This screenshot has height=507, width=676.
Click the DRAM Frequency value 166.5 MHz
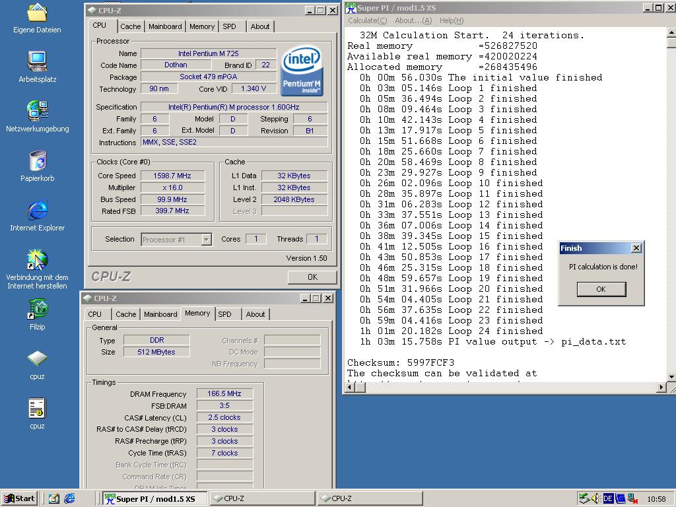[x=224, y=393]
